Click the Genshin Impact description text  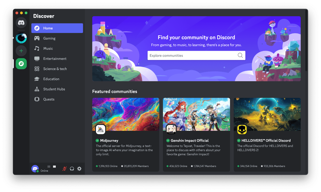(193, 150)
